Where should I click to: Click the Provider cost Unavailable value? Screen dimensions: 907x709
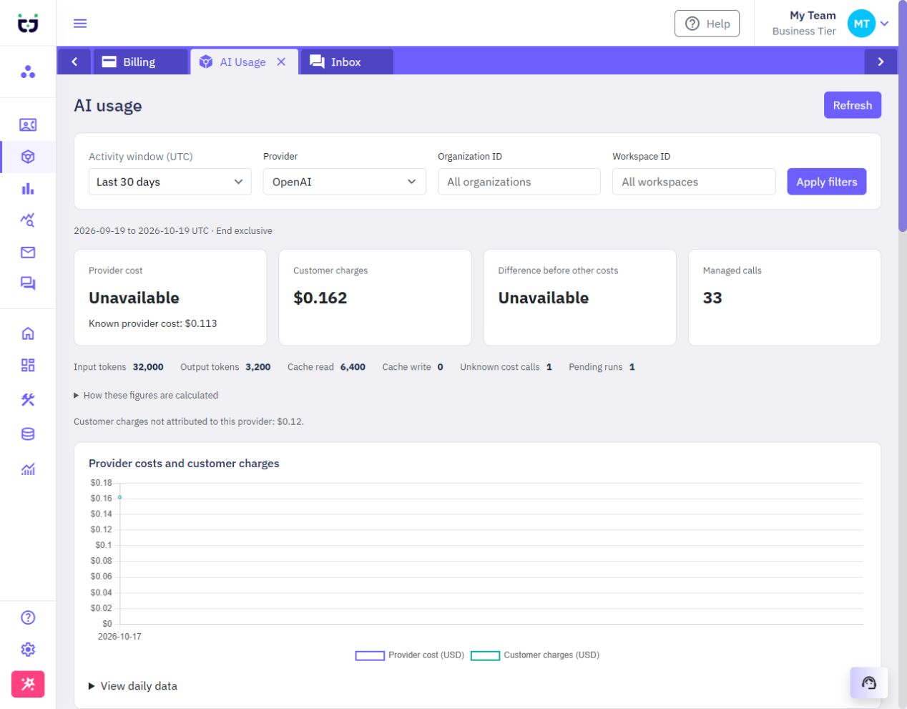click(x=134, y=298)
